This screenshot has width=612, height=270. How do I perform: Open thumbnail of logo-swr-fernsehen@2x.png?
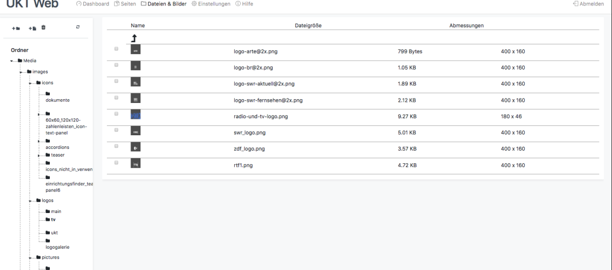[135, 98]
